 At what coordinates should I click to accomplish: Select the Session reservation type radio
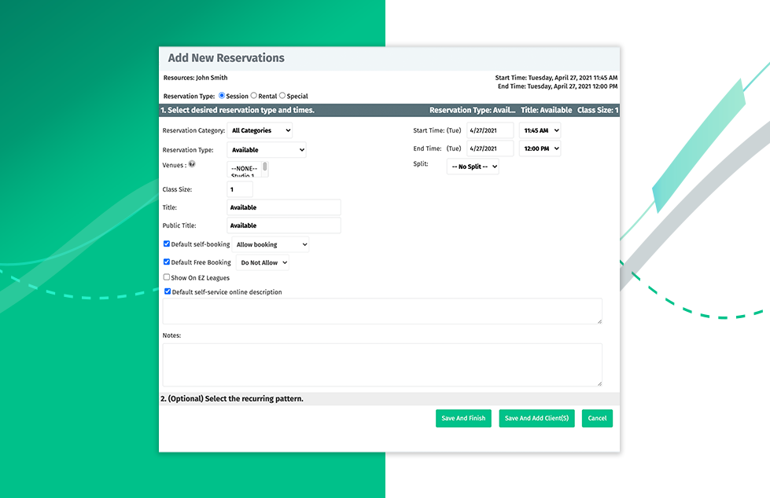click(x=222, y=96)
